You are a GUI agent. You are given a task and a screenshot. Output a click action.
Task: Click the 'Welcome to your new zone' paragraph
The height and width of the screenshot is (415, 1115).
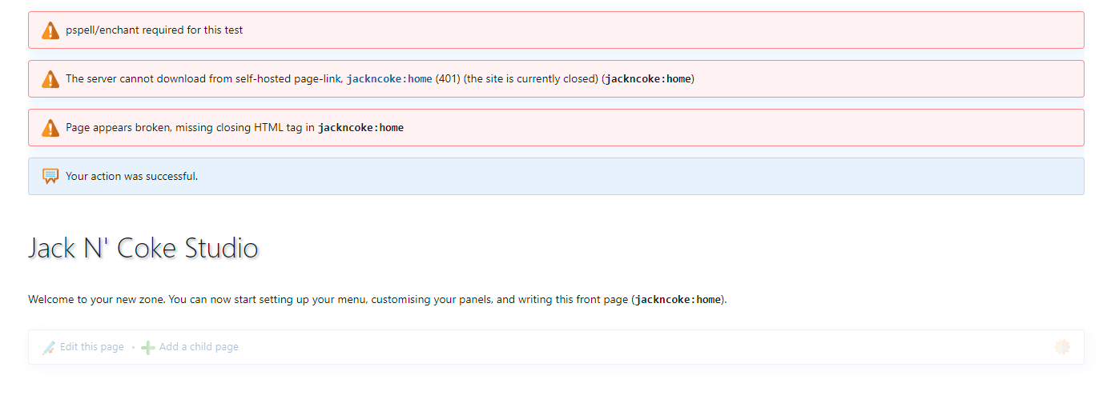pos(328,300)
